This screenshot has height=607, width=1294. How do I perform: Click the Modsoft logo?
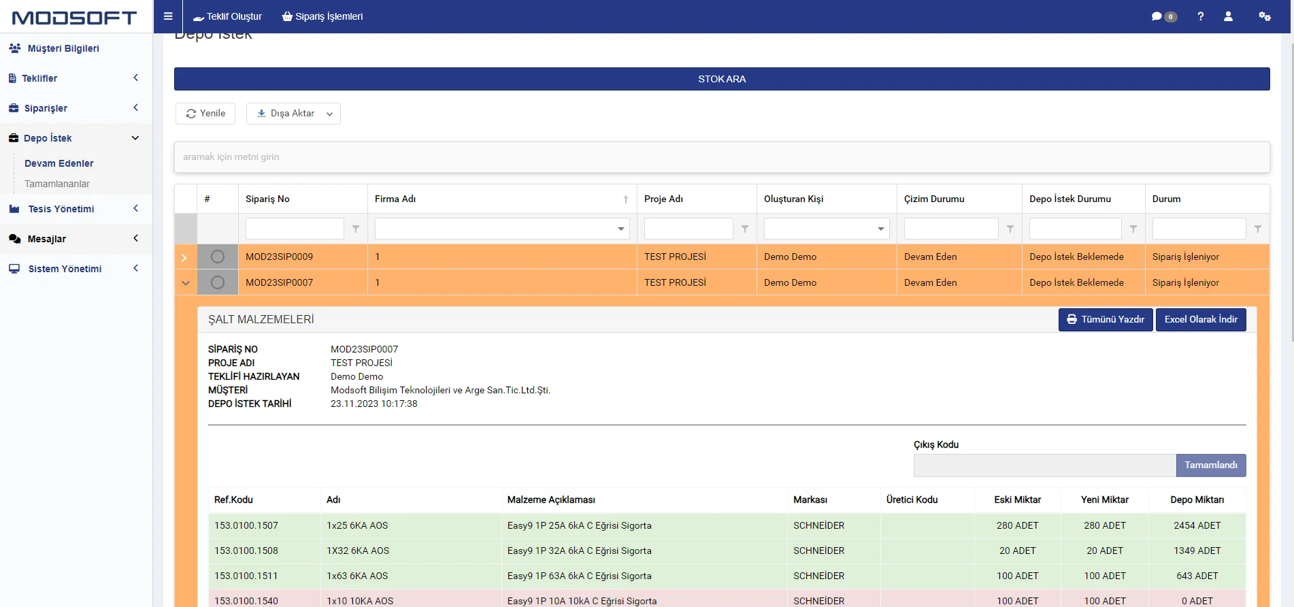pos(75,18)
